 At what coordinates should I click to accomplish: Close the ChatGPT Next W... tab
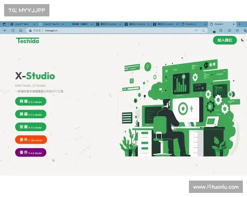[63, 24]
